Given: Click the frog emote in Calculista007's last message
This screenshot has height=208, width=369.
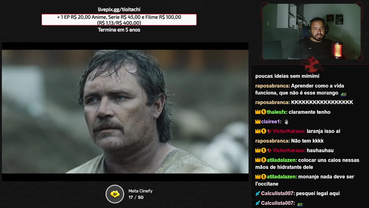Looking at the screenshot, I should pyautogui.click(x=300, y=204).
